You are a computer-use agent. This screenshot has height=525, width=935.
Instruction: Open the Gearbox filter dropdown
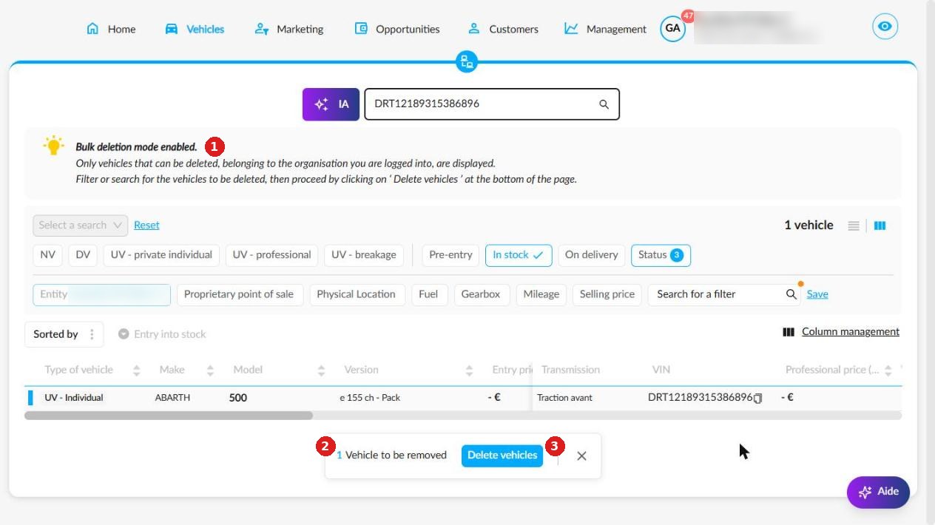coord(481,294)
